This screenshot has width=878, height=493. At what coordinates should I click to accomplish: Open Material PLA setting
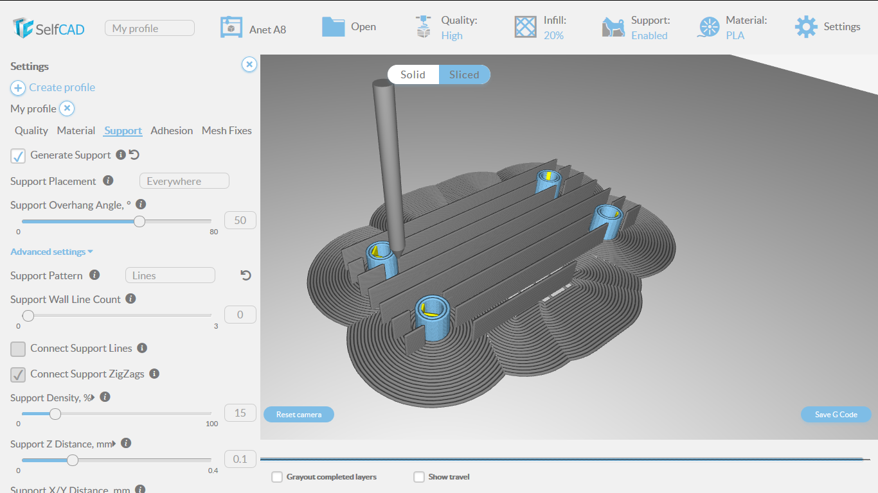pos(735,35)
